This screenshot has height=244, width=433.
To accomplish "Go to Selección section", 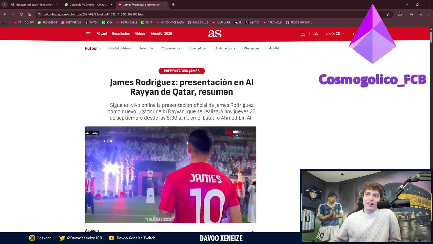I will click(146, 48).
